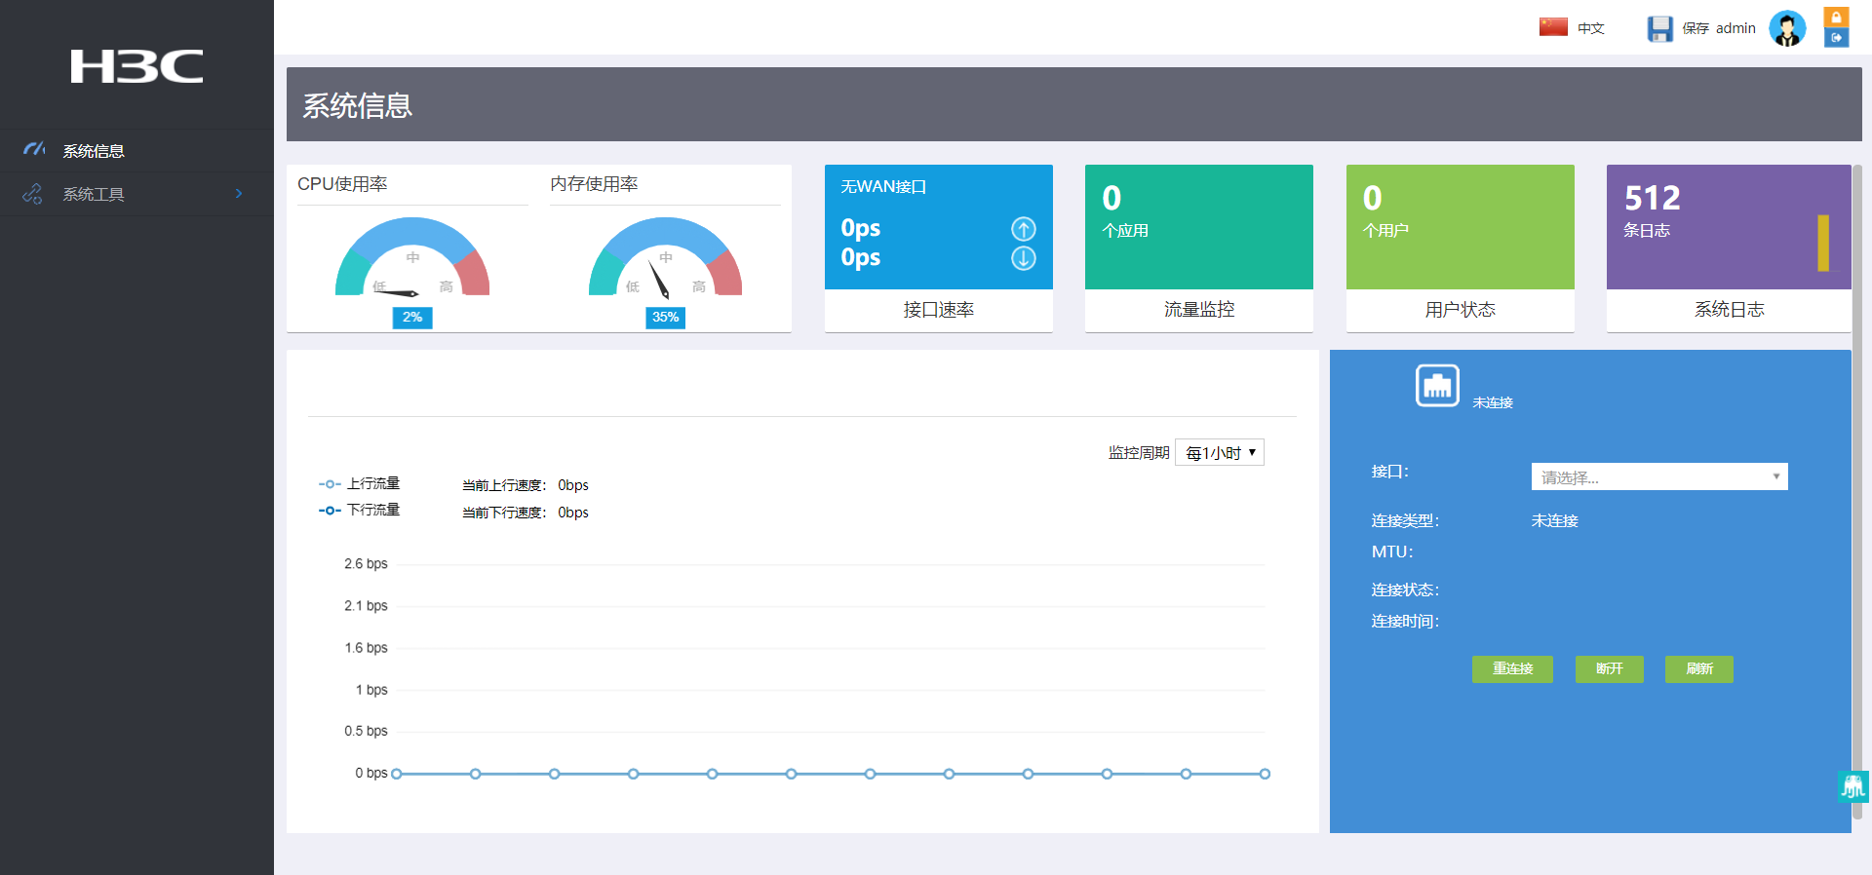Click the 保存 save link
The width and height of the screenshot is (1872, 875).
[1696, 28]
